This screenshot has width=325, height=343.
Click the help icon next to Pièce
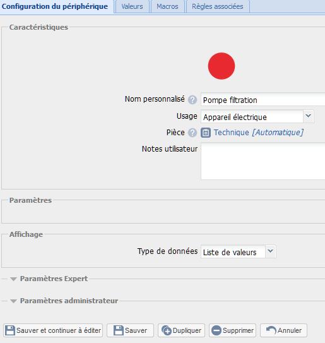pyautogui.click(x=192, y=133)
